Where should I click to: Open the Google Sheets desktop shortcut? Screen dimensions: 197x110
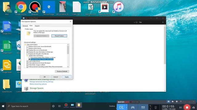pos(7,47)
